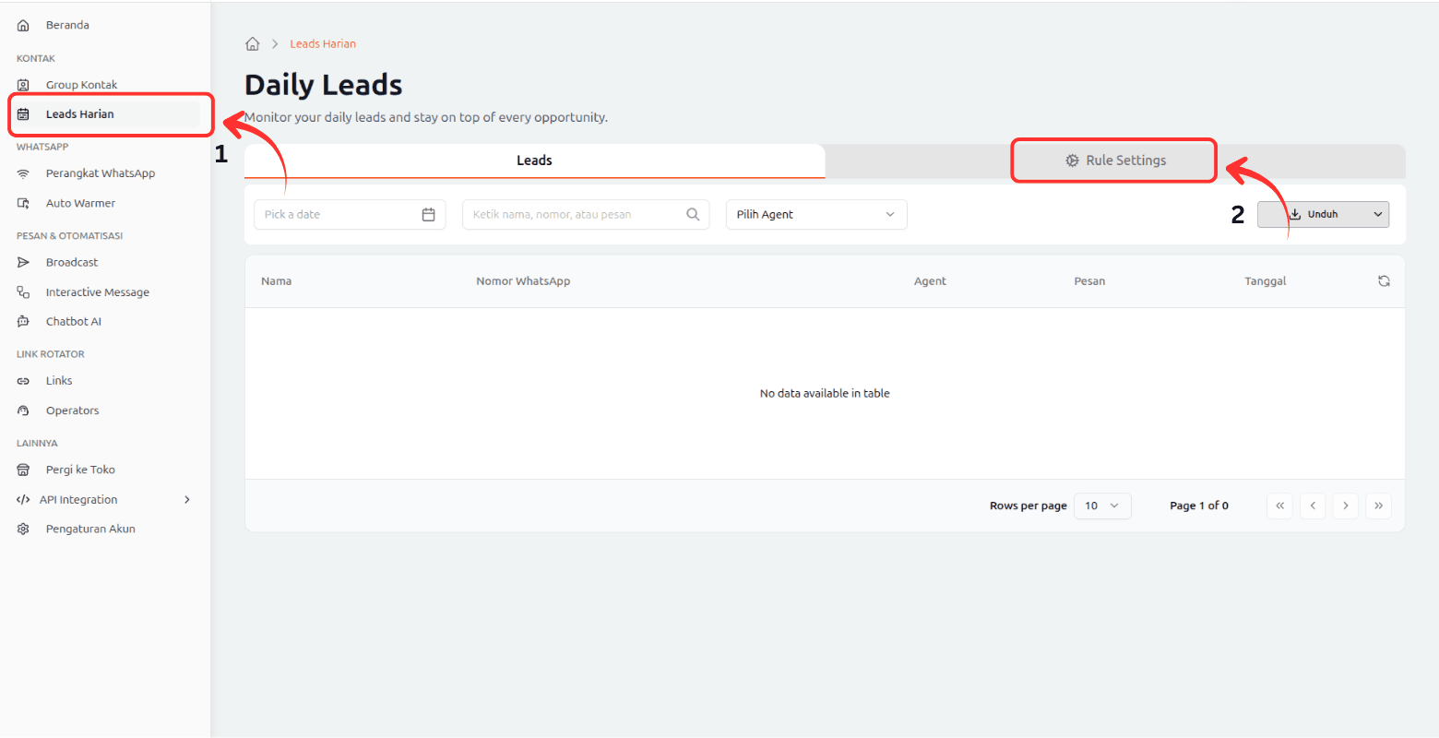
Task: Click the Leads Harian breadcrumb link
Action: [x=323, y=44]
